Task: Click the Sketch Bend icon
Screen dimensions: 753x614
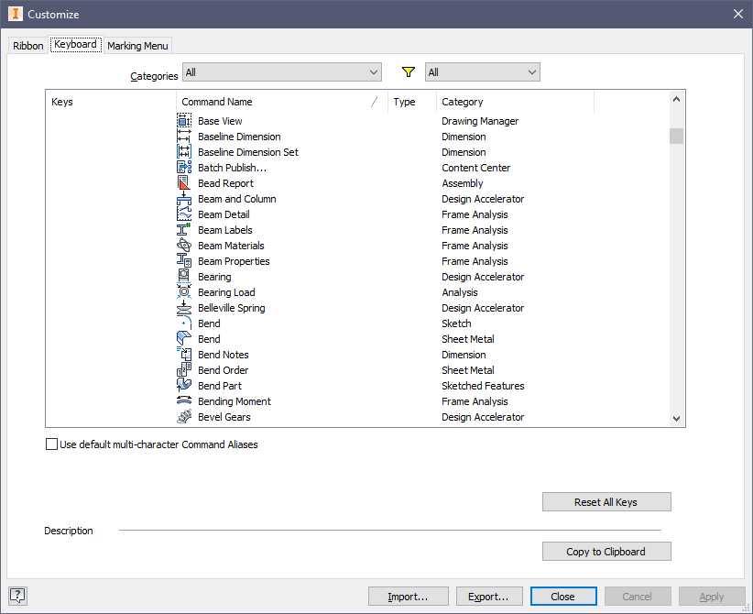Action: click(184, 323)
